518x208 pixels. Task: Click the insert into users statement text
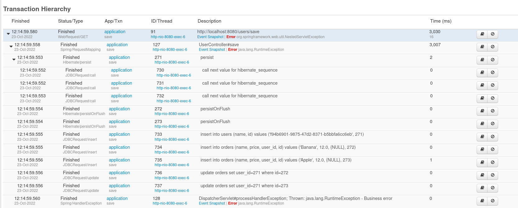pos(282,134)
